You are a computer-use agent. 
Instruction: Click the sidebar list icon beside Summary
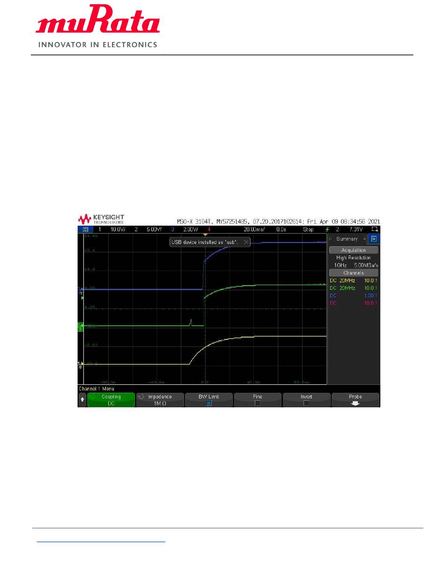tap(374, 239)
